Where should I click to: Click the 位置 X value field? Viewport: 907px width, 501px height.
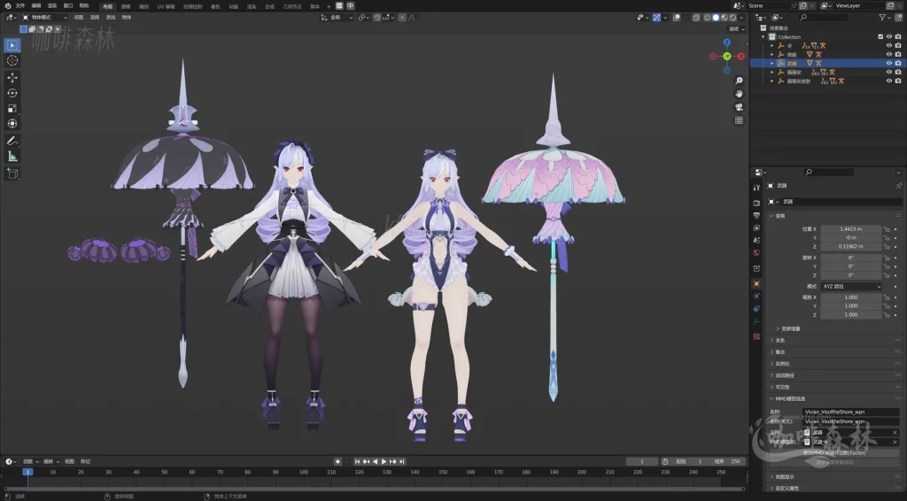coord(851,229)
